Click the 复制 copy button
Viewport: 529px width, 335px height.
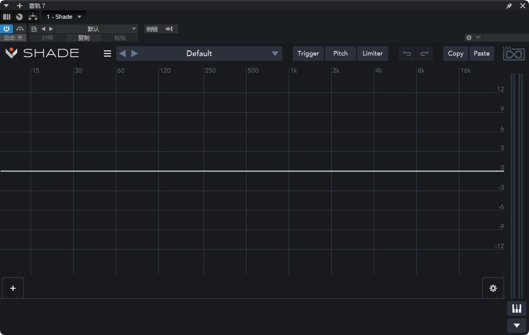(x=84, y=38)
